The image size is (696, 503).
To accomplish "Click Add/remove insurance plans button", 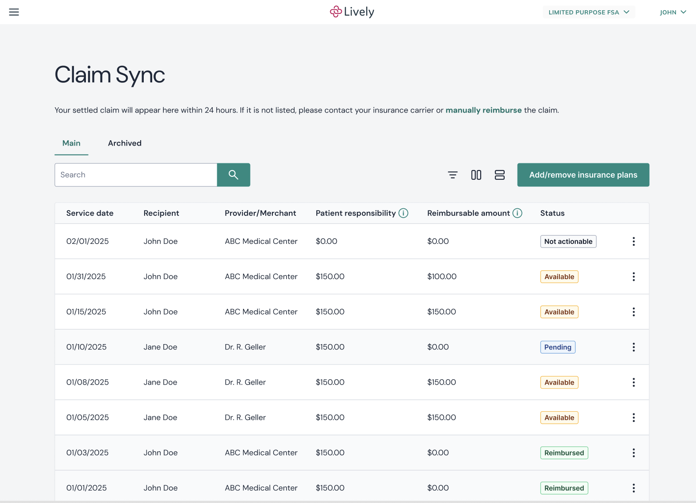I will (x=583, y=175).
